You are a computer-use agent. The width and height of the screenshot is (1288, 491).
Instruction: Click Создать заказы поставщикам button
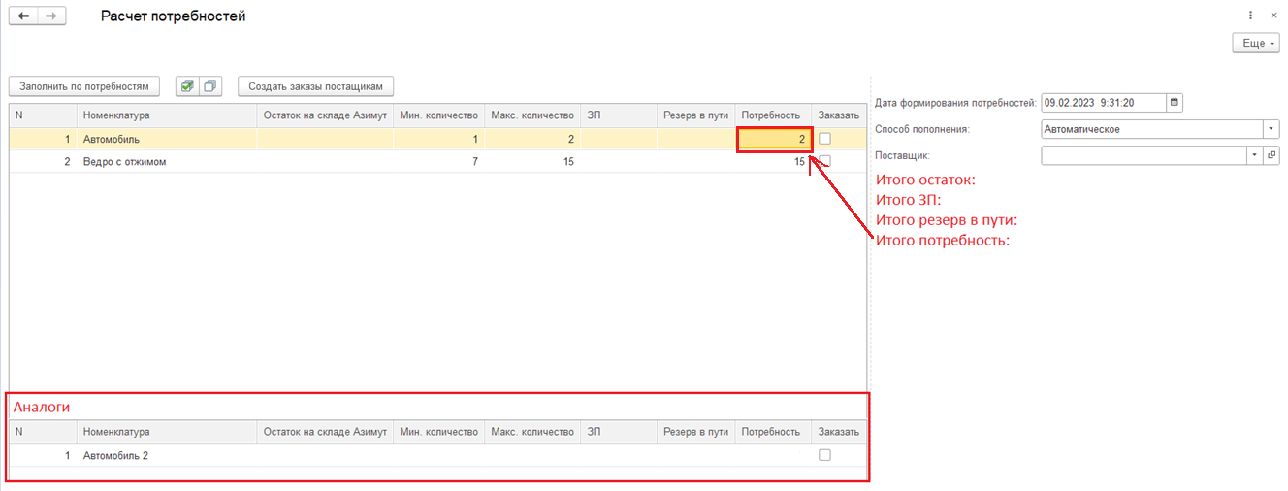[315, 85]
